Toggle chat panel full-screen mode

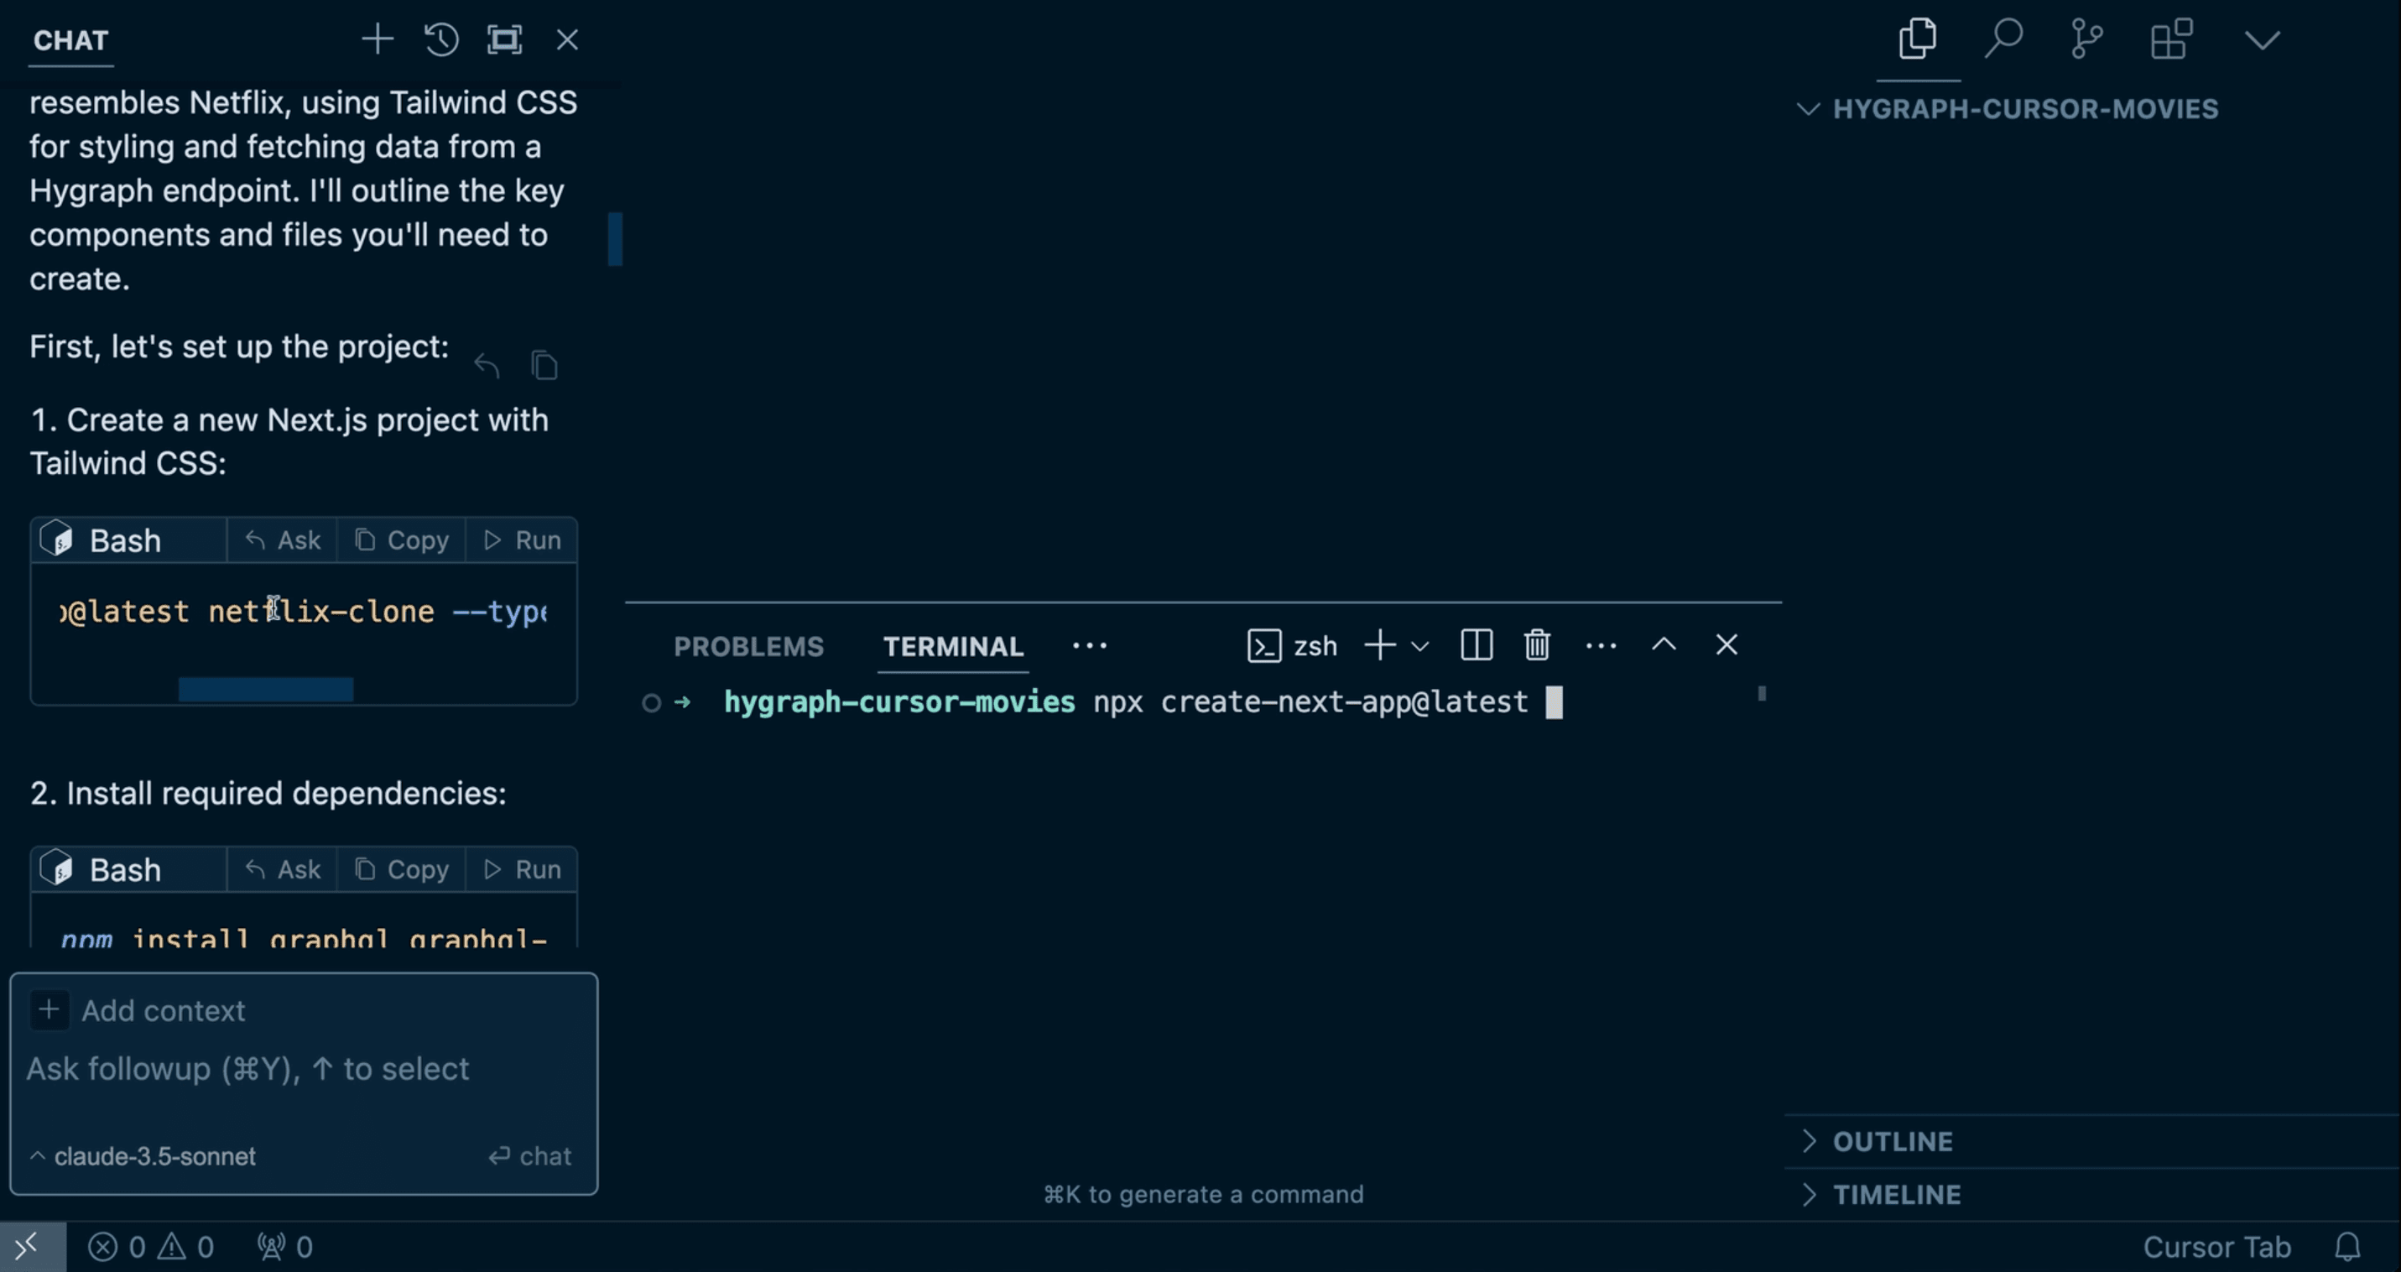coord(504,40)
